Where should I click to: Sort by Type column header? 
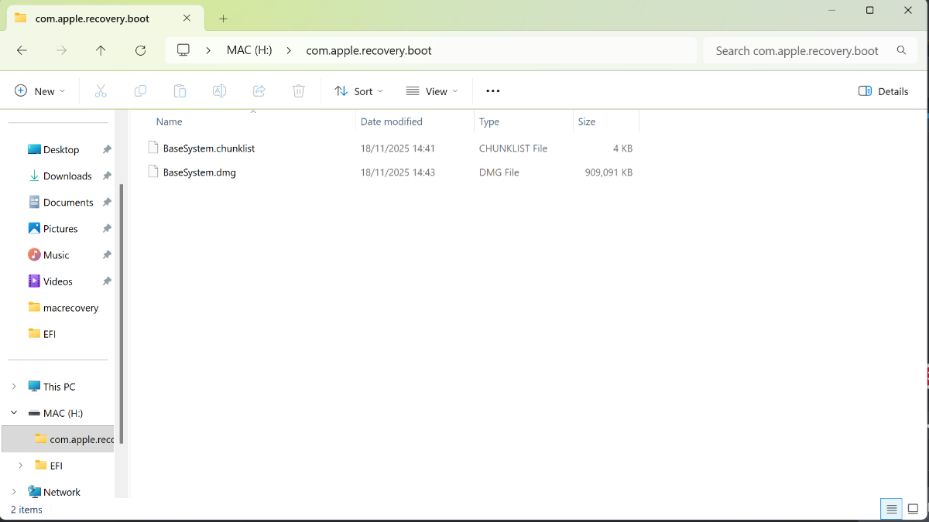point(489,121)
